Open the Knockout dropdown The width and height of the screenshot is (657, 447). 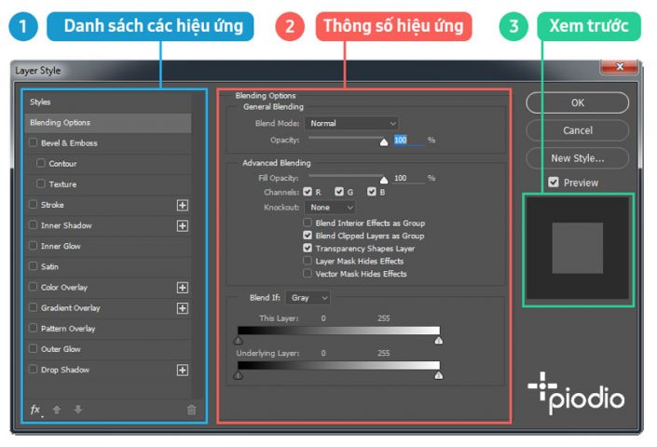[330, 208]
